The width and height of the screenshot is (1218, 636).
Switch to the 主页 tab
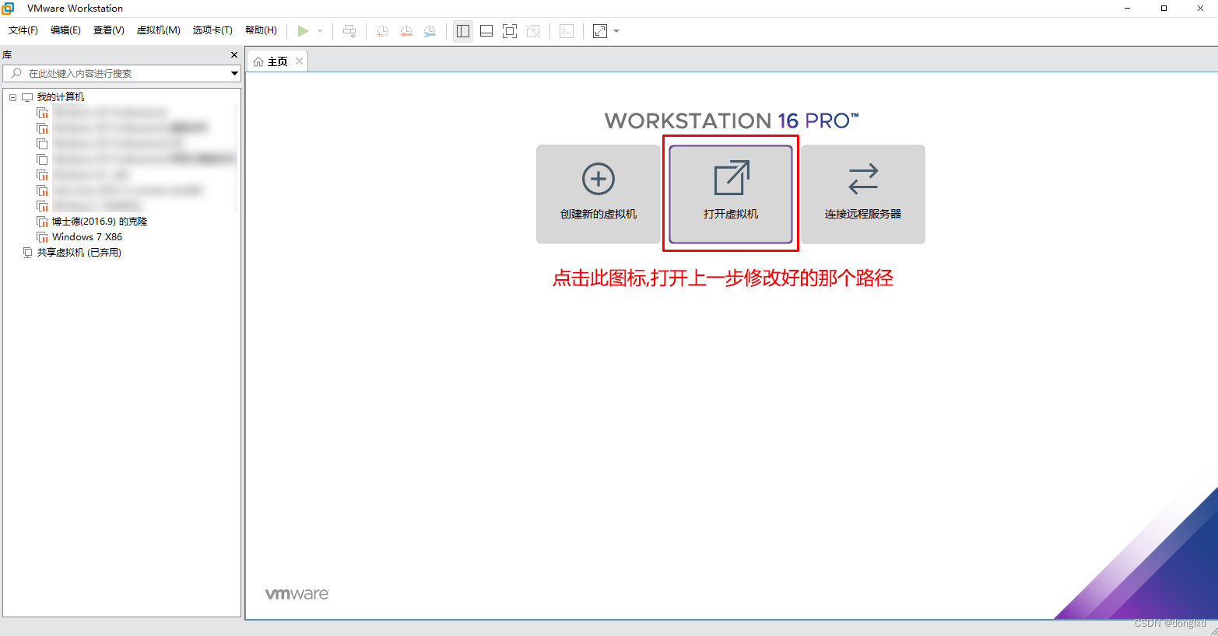pyautogui.click(x=276, y=61)
